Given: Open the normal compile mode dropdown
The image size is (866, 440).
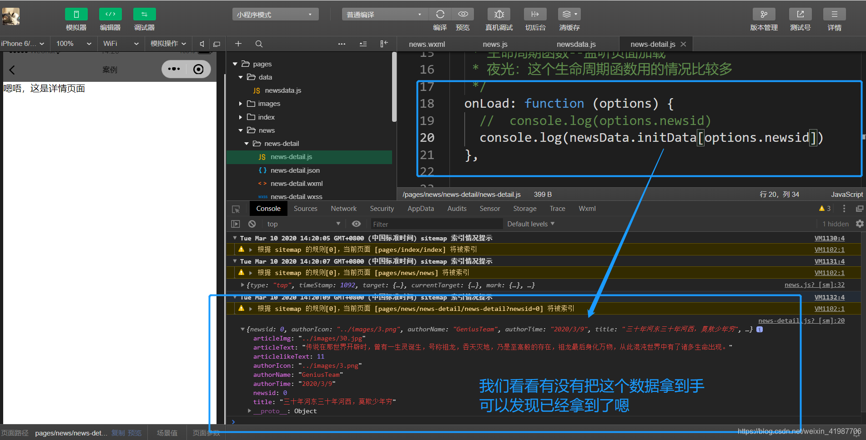Looking at the screenshot, I should click(x=384, y=15).
